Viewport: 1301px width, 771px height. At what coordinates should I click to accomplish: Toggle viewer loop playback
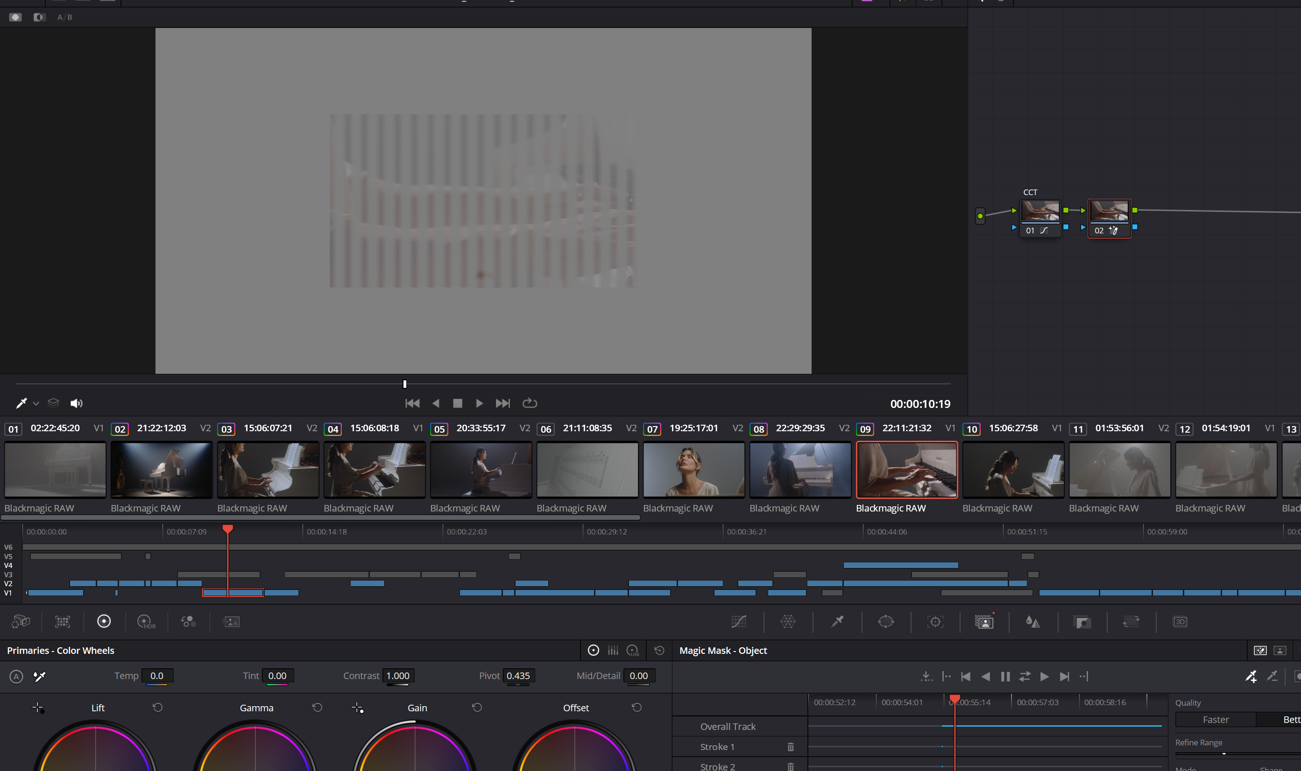click(x=530, y=403)
